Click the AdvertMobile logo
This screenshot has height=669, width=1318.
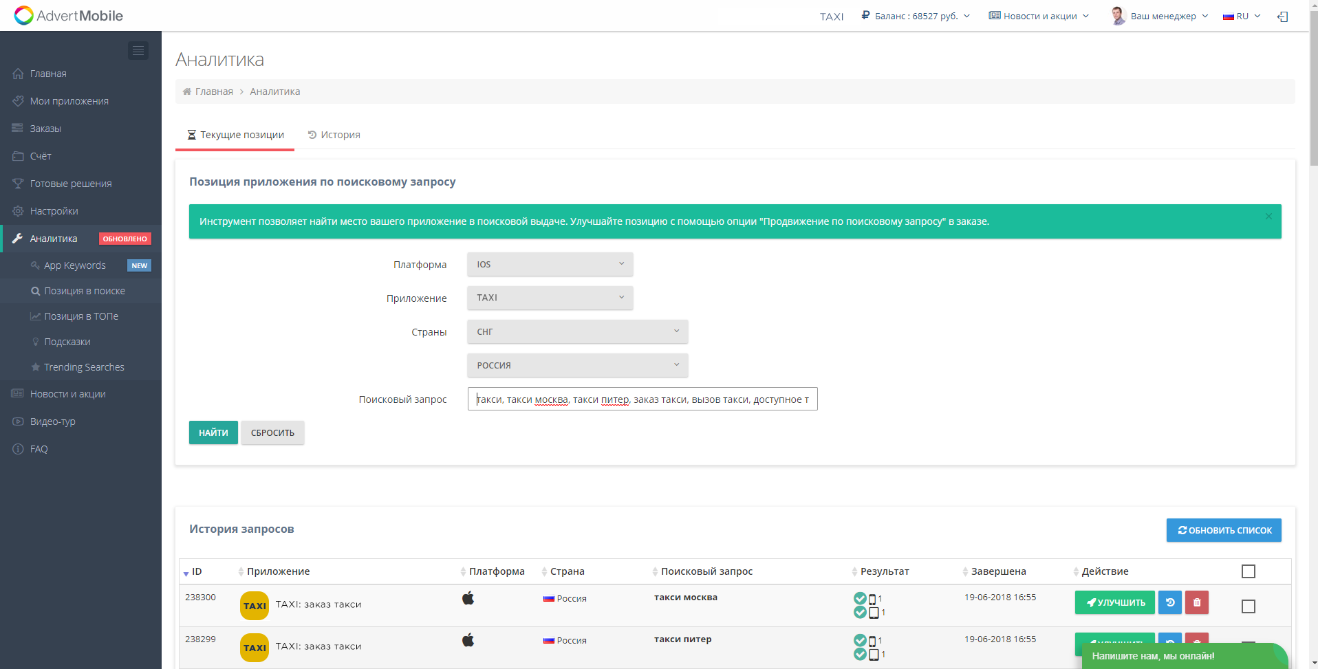(x=69, y=16)
